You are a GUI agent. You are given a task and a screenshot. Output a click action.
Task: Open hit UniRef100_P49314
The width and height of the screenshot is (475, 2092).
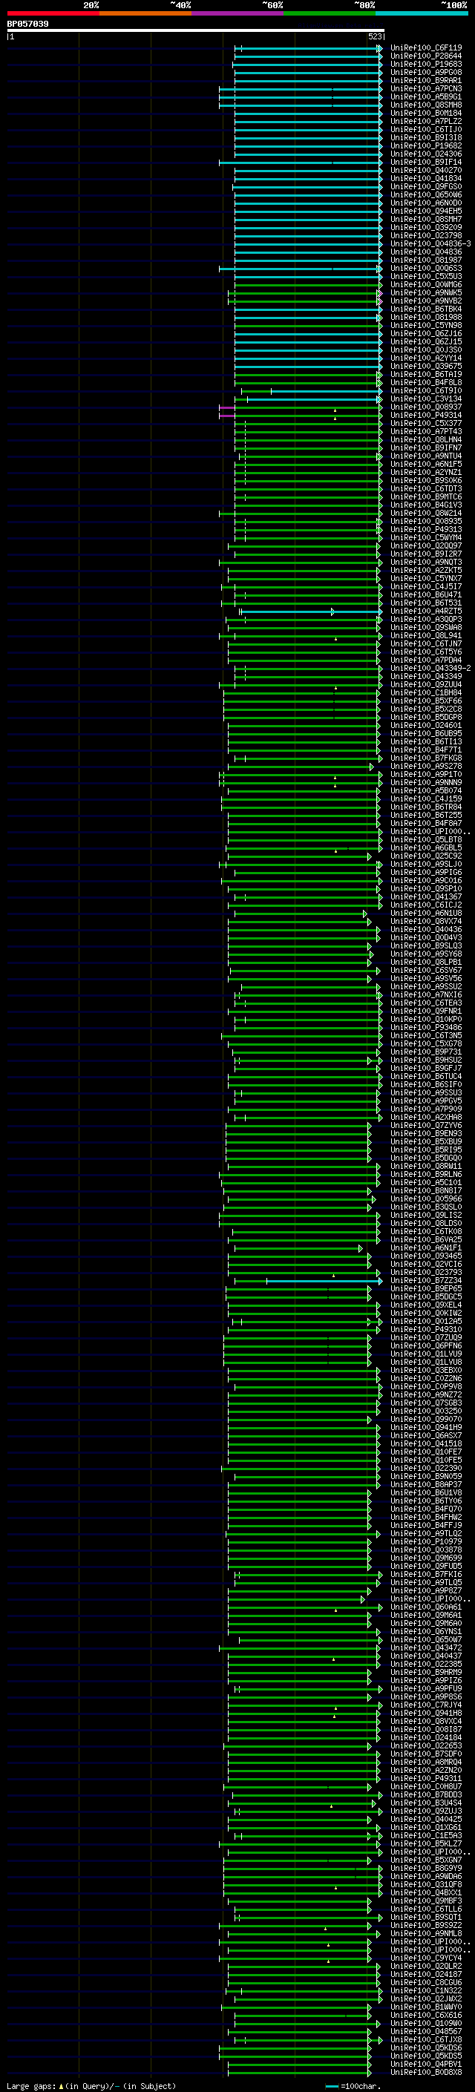425,416
